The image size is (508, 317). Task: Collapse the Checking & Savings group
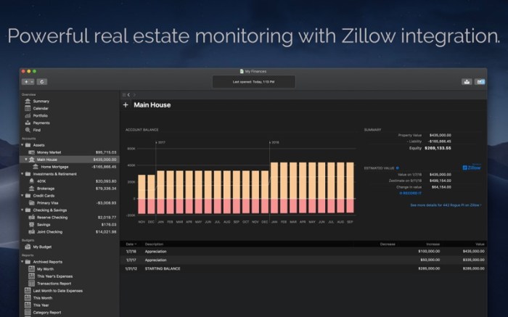coord(22,210)
